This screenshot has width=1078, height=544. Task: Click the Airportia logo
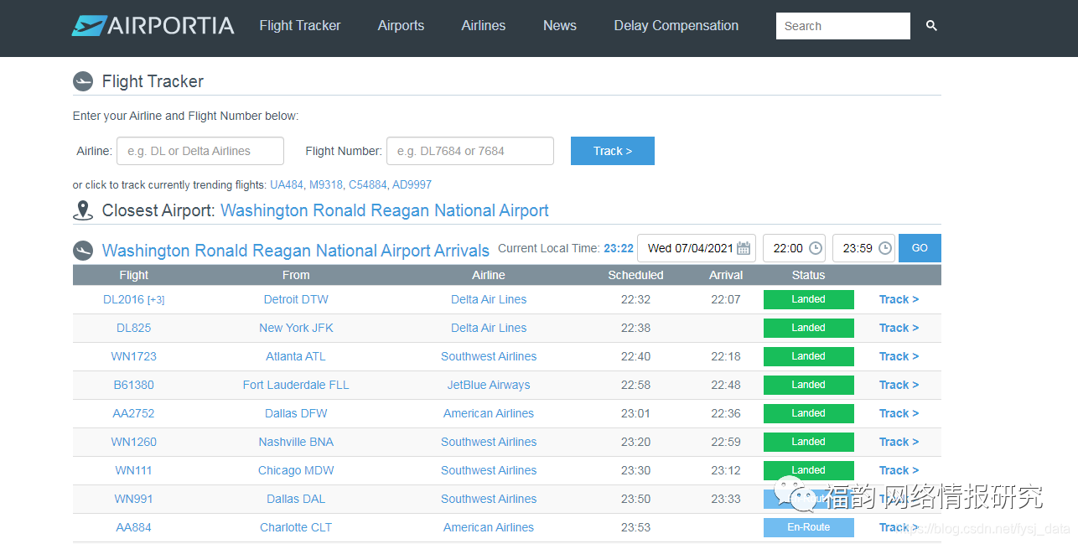[x=153, y=26]
